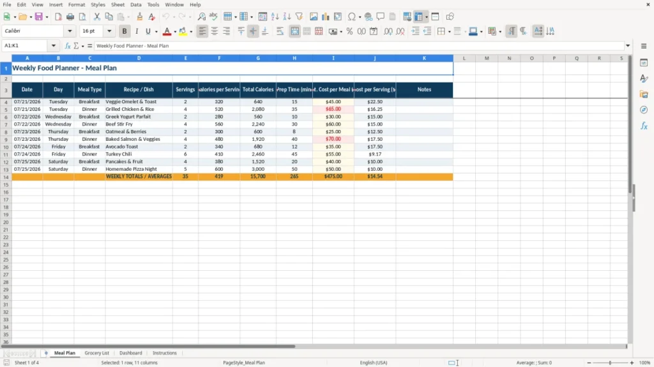The width and height of the screenshot is (654, 367).
Task: Open the Font Color dropdown arrow
Action: [x=175, y=32]
